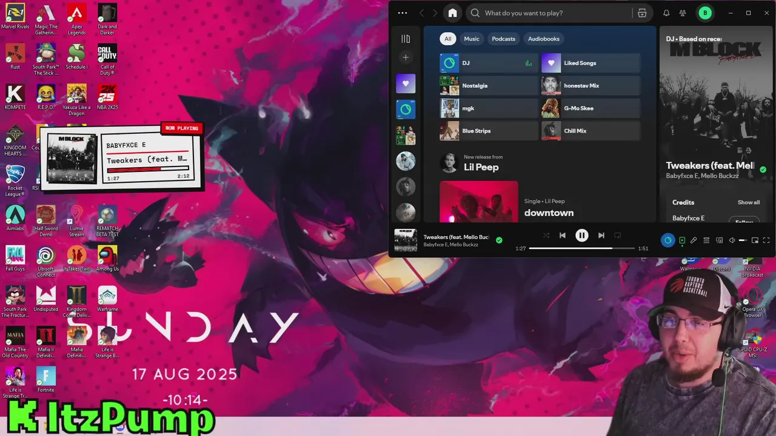Adjust the volume slider

[742, 240]
